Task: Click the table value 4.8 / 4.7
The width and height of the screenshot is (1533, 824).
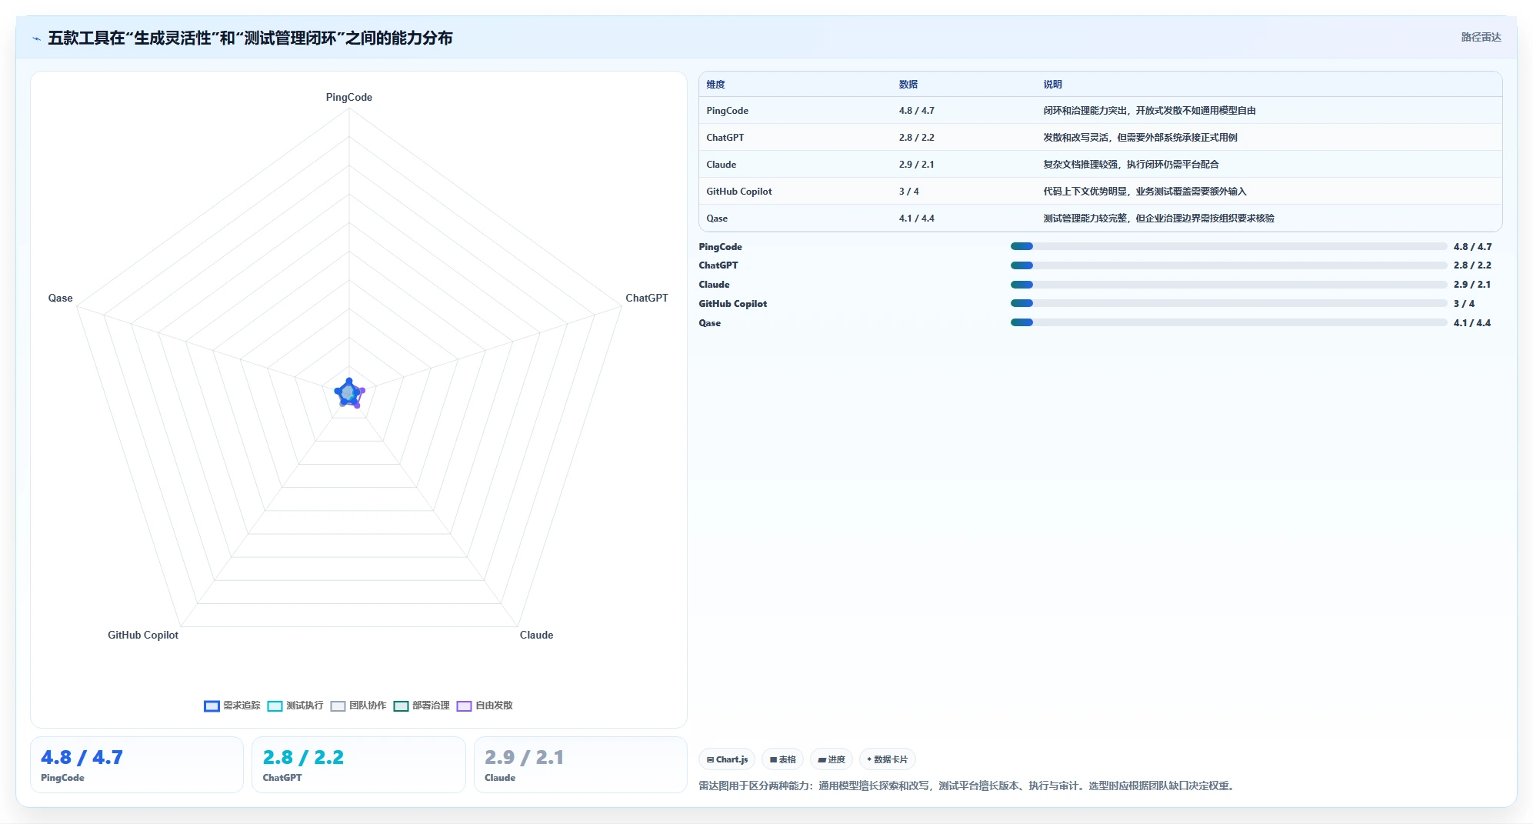Action: (x=917, y=111)
